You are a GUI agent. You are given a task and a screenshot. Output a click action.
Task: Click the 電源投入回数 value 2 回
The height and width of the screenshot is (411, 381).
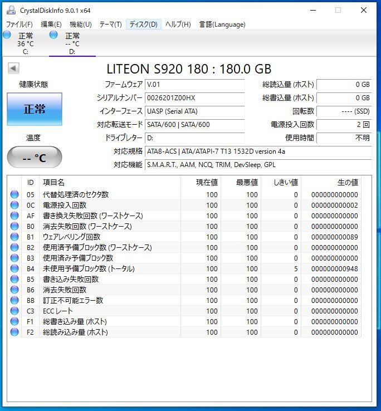(344, 125)
